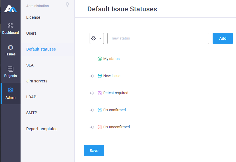Open the status icon picker dropdown

point(97,38)
